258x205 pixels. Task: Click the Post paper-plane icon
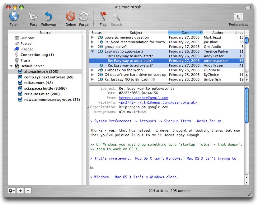(x=33, y=16)
